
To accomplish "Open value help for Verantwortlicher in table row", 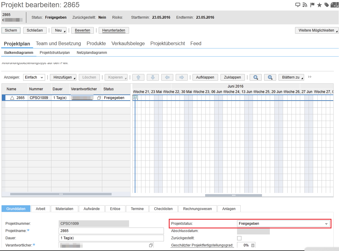I will click(99, 98).
